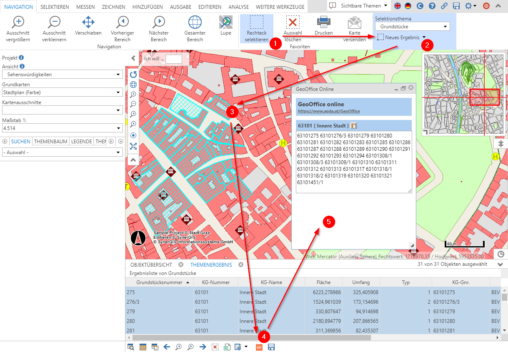Toggle the geolocation target icon in map toolbar

[133, 135]
